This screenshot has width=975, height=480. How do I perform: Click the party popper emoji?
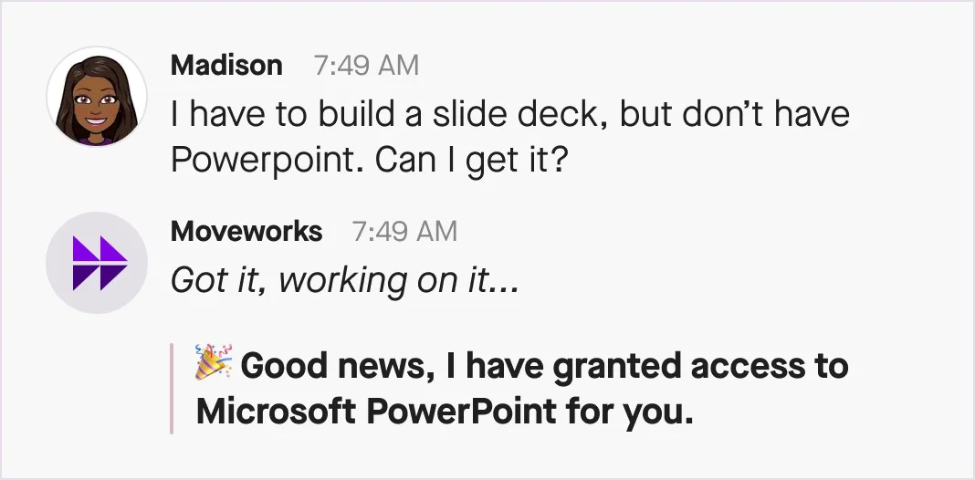pyautogui.click(x=215, y=364)
